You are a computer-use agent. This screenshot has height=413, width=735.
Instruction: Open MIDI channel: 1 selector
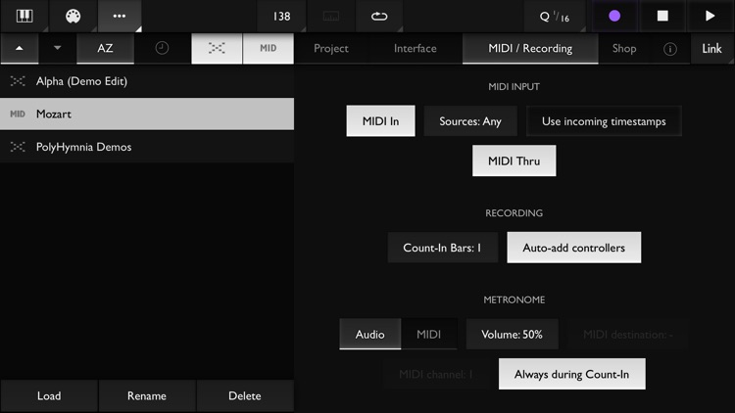point(436,374)
